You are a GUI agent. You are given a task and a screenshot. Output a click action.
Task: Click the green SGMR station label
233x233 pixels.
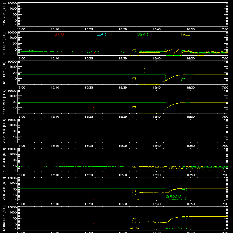[142, 34]
